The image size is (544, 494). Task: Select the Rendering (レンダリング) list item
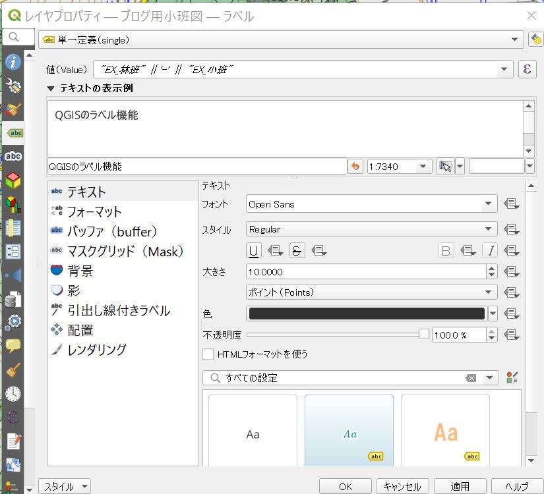point(123,350)
